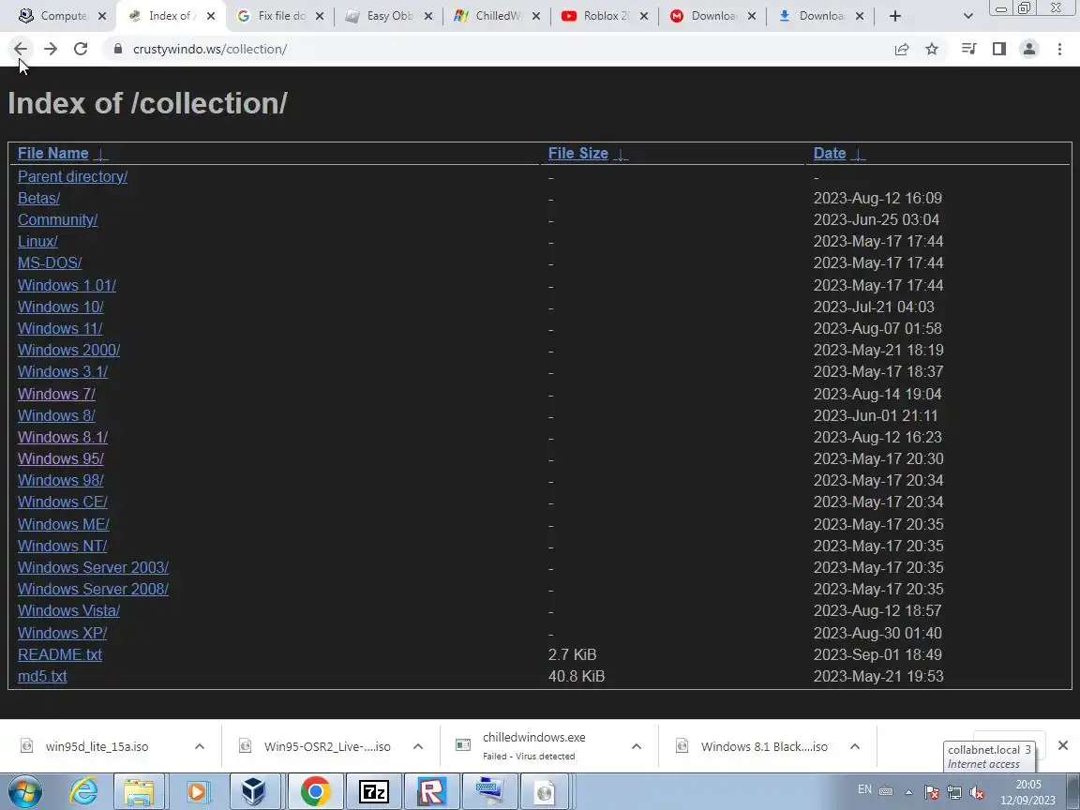Click the network icon in system tray

(954, 793)
